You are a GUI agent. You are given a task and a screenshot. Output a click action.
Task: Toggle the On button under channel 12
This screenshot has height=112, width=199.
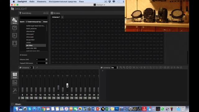(x=40, y=98)
